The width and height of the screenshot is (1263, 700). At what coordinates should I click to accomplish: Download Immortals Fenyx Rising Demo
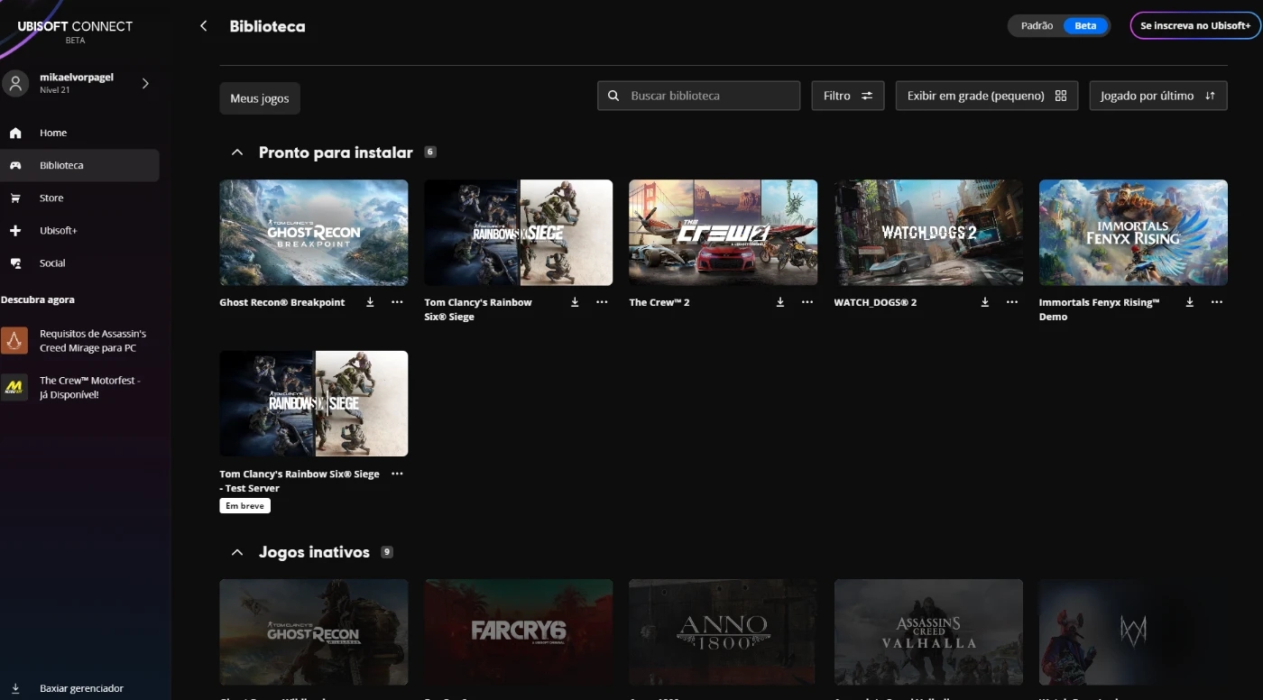click(x=1190, y=302)
